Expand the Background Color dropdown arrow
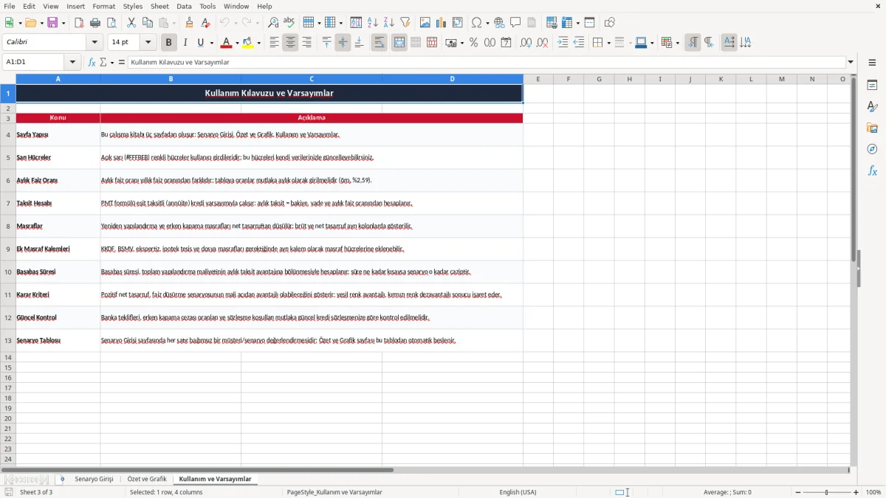Viewport: 886px width, 498px height. tap(258, 43)
